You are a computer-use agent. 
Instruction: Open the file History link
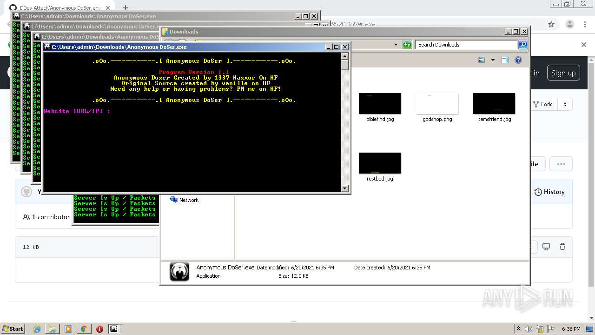549,192
